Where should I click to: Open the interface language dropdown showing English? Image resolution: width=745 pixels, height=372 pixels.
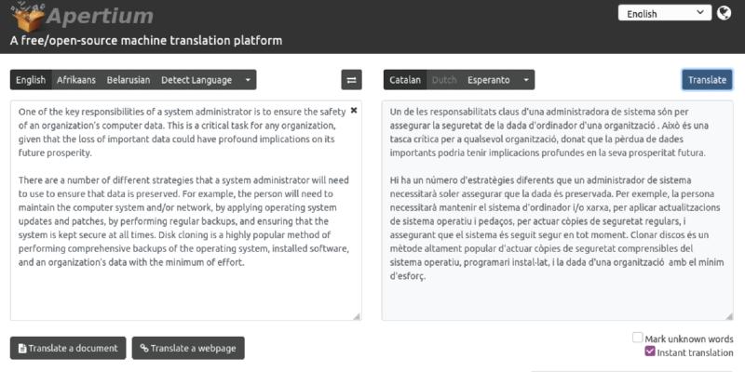point(665,13)
